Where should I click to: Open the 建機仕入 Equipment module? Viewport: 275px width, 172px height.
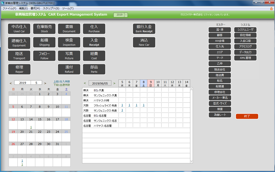click(19, 43)
